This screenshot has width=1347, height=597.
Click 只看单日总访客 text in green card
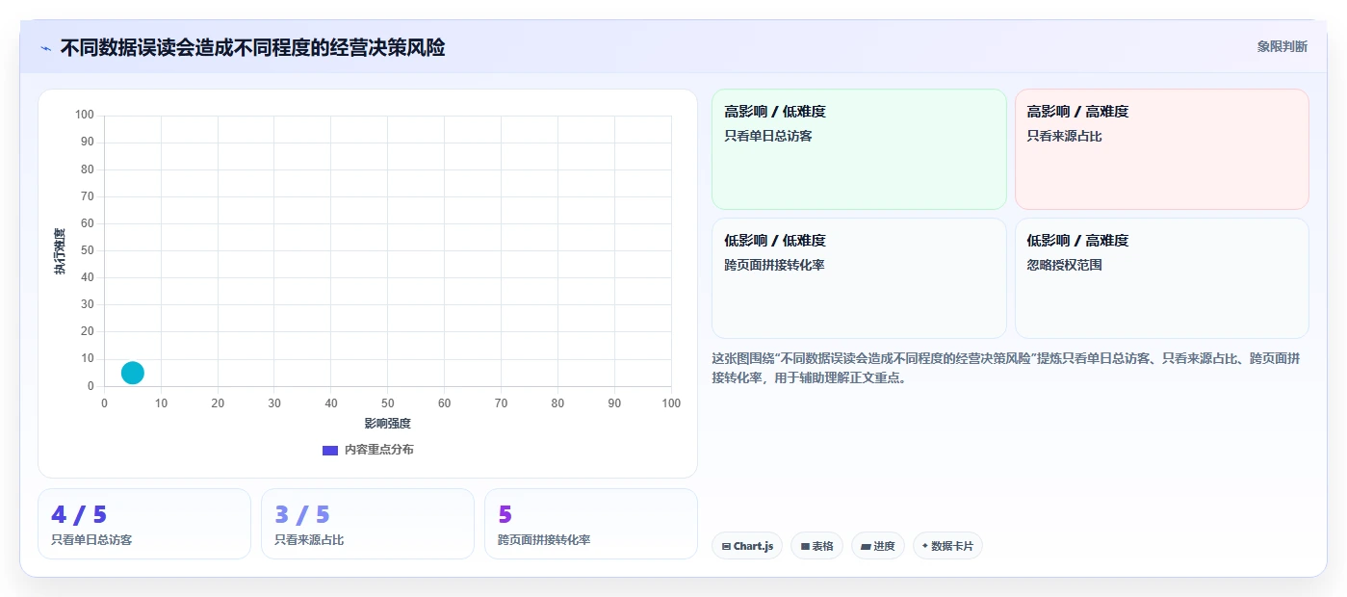[x=768, y=136]
